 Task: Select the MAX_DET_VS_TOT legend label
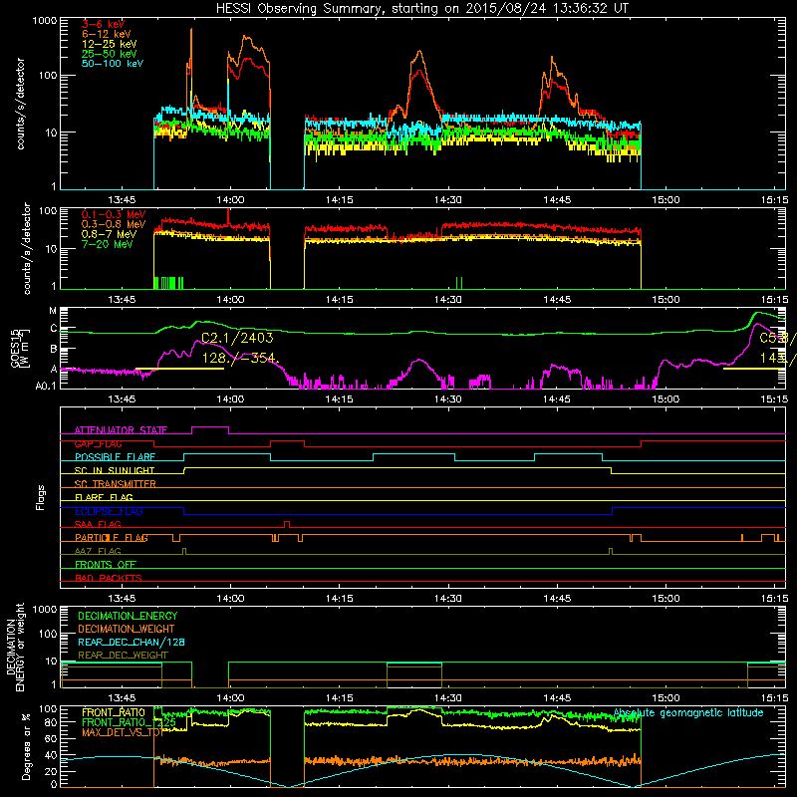(x=123, y=732)
